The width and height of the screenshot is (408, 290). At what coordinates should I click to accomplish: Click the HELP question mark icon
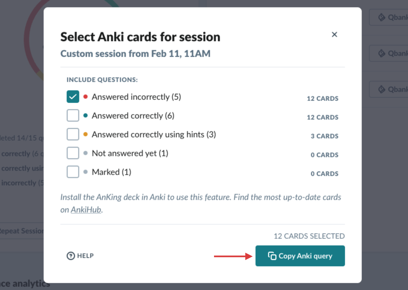point(71,256)
